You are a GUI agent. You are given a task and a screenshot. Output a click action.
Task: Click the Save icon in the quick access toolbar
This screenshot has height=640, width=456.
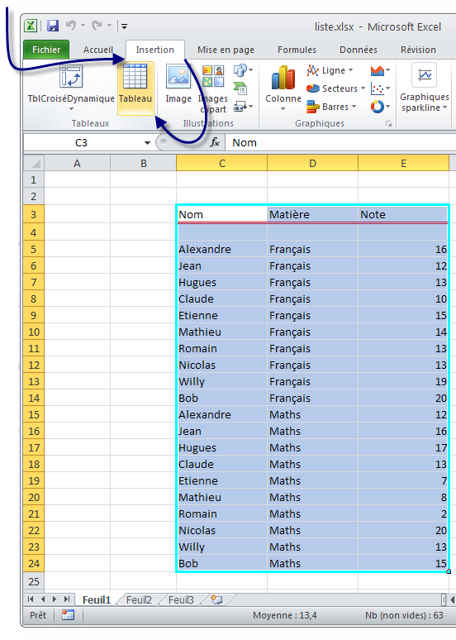pyautogui.click(x=53, y=26)
